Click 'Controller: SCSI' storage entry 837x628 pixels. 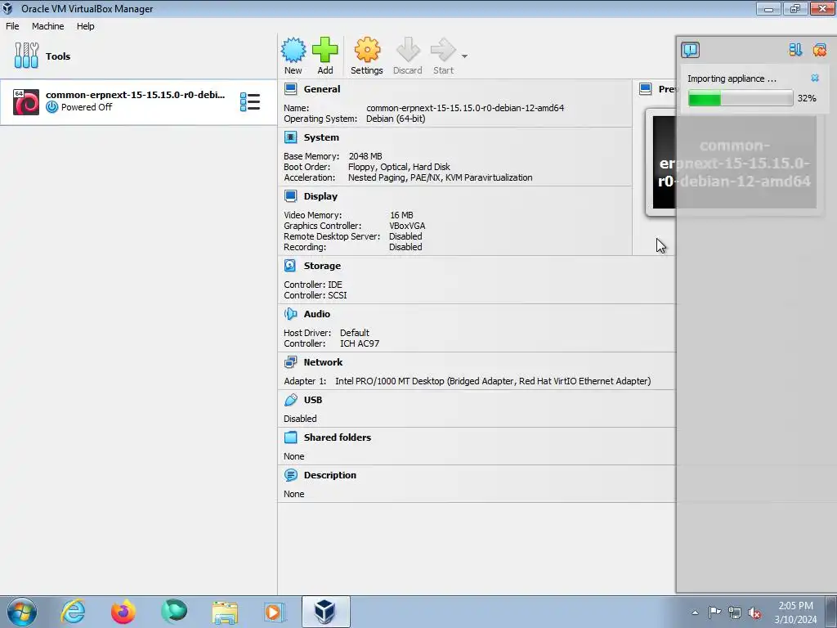[315, 295]
